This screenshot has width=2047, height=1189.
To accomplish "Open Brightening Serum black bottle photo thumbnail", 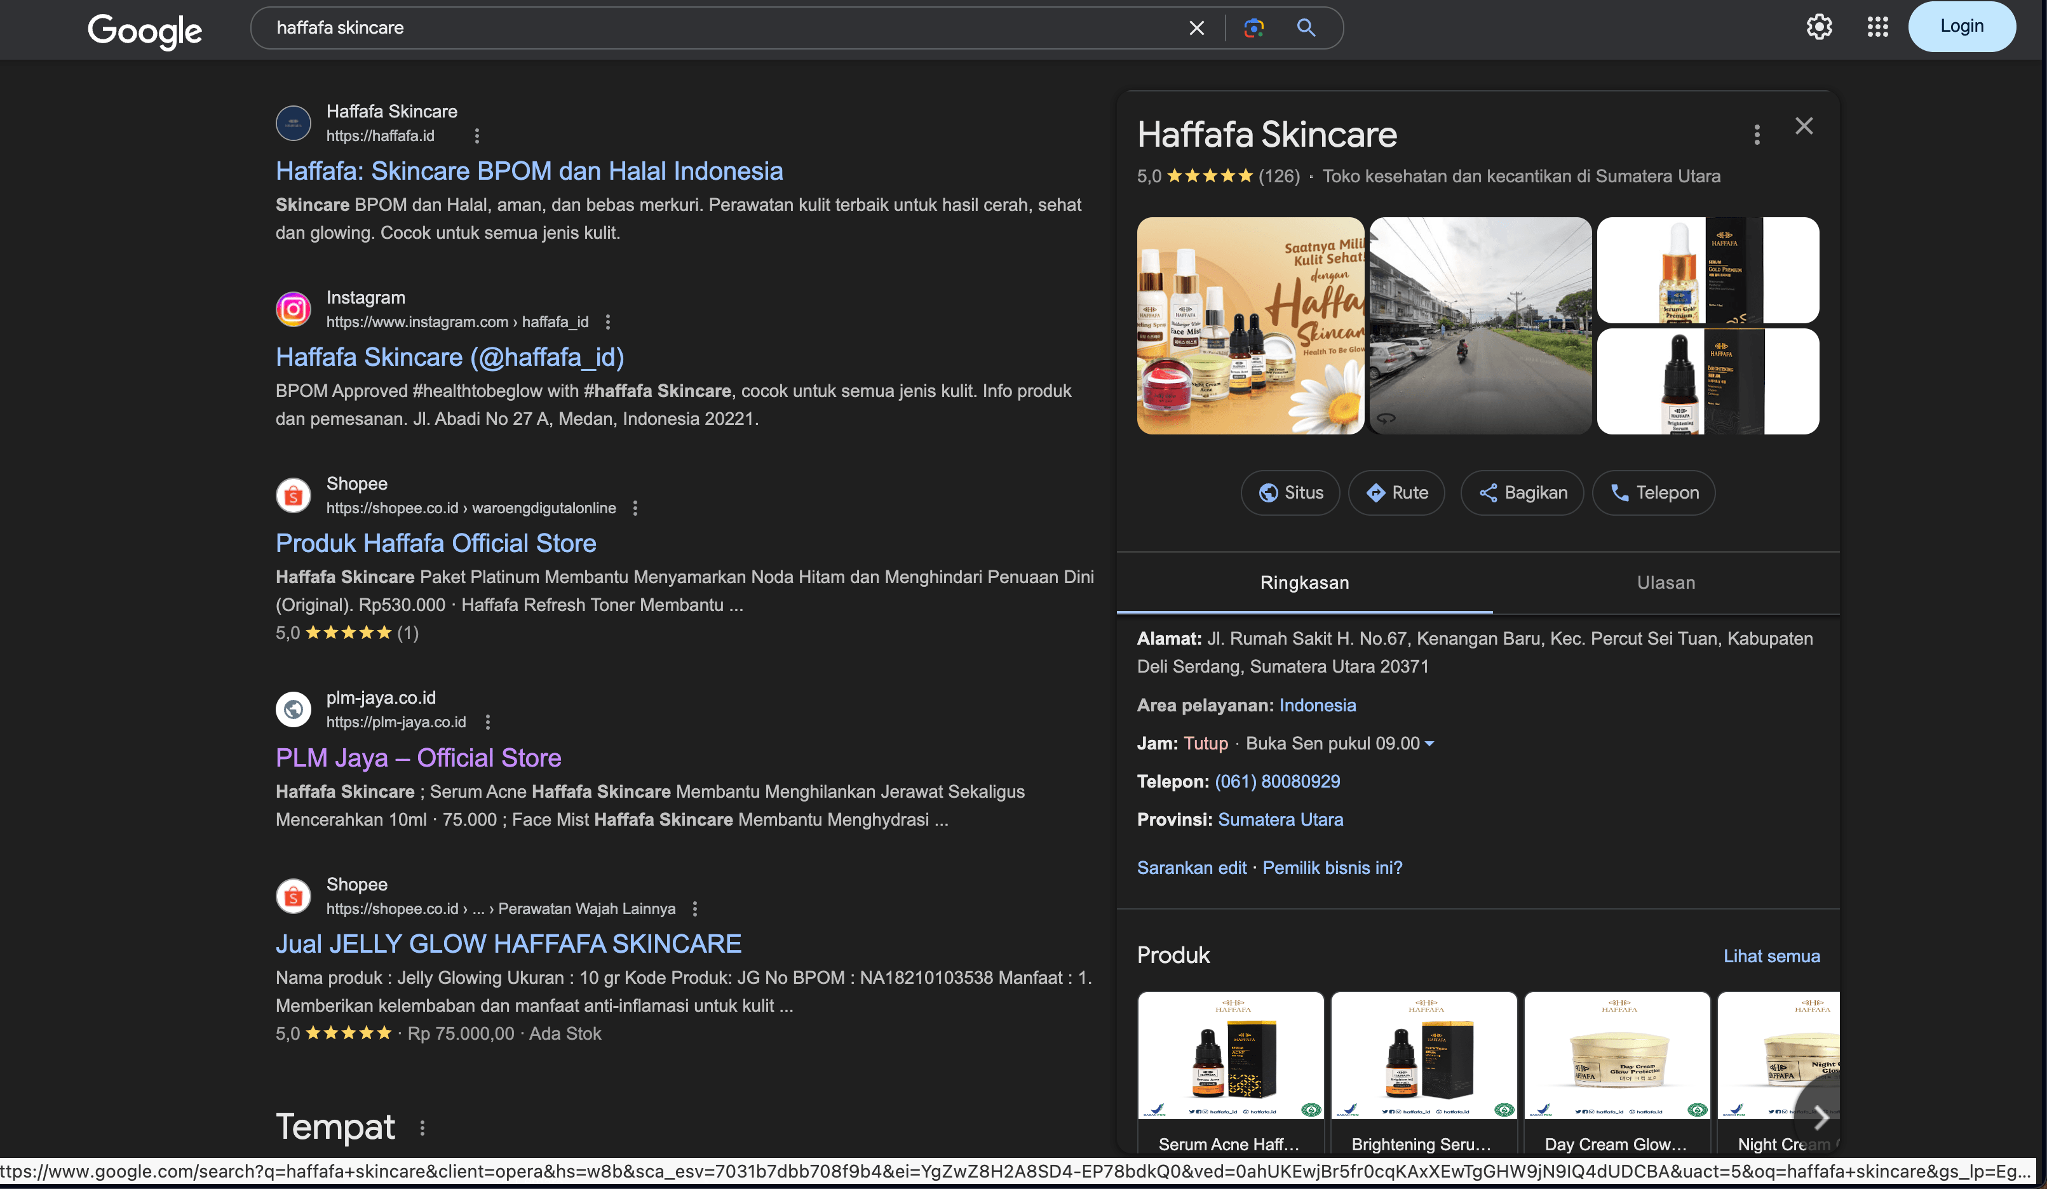I will click(x=1708, y=382).
